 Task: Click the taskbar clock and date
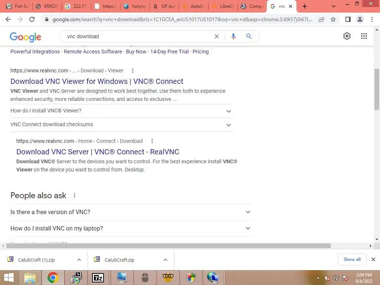(364, 278)
